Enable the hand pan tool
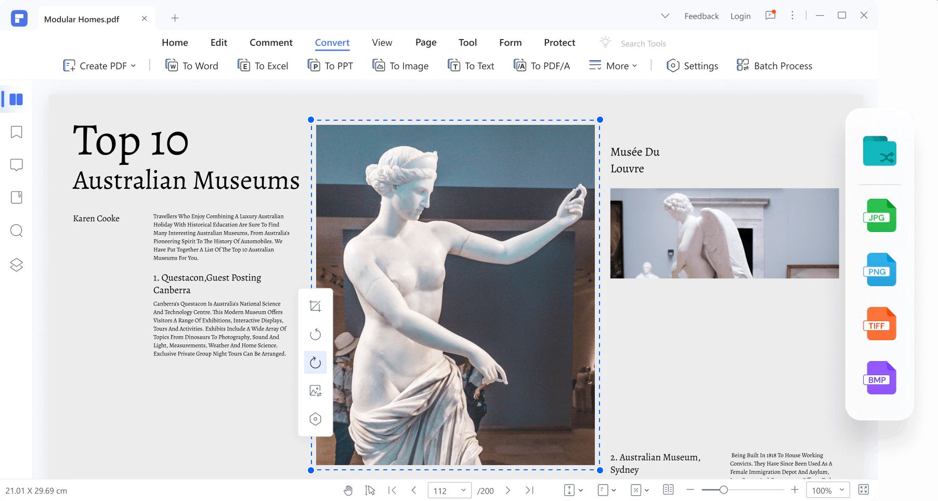Image resolution: width=938 pixels, height=501 pixels. click(348, 490)
